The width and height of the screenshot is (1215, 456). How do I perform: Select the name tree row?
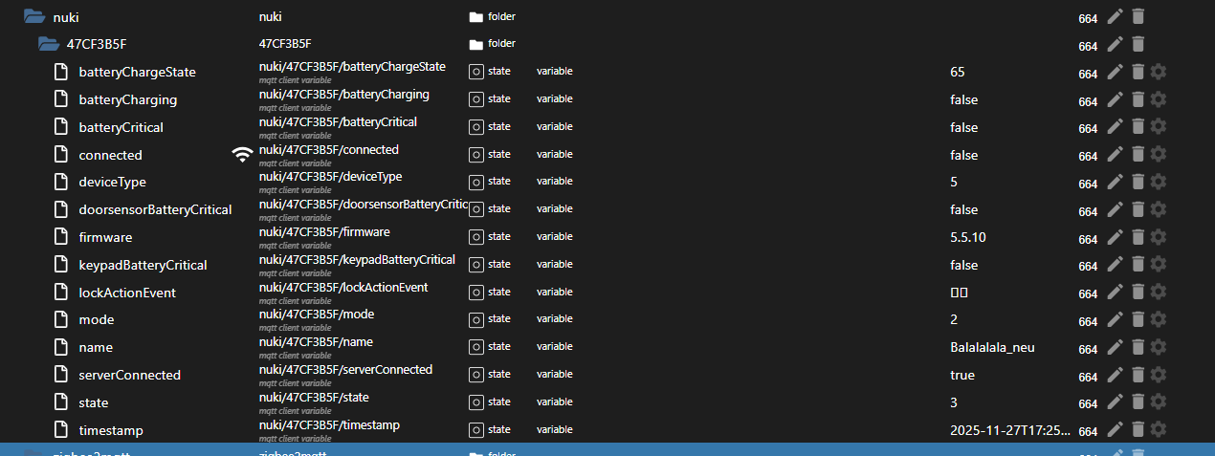[x=607, y=347]
